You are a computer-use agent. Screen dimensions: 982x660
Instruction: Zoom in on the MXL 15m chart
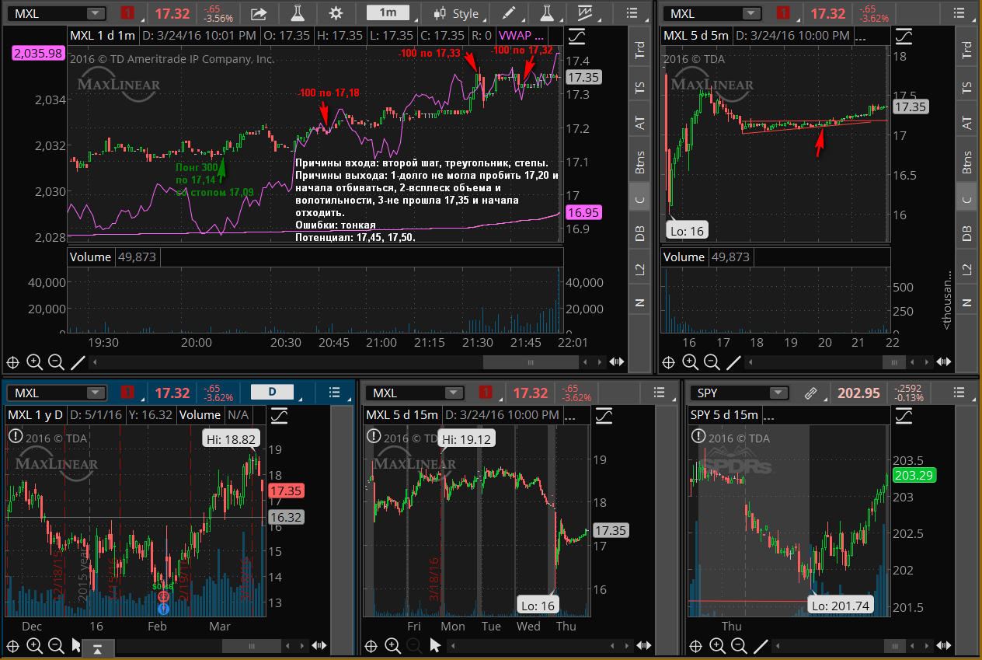393,645
